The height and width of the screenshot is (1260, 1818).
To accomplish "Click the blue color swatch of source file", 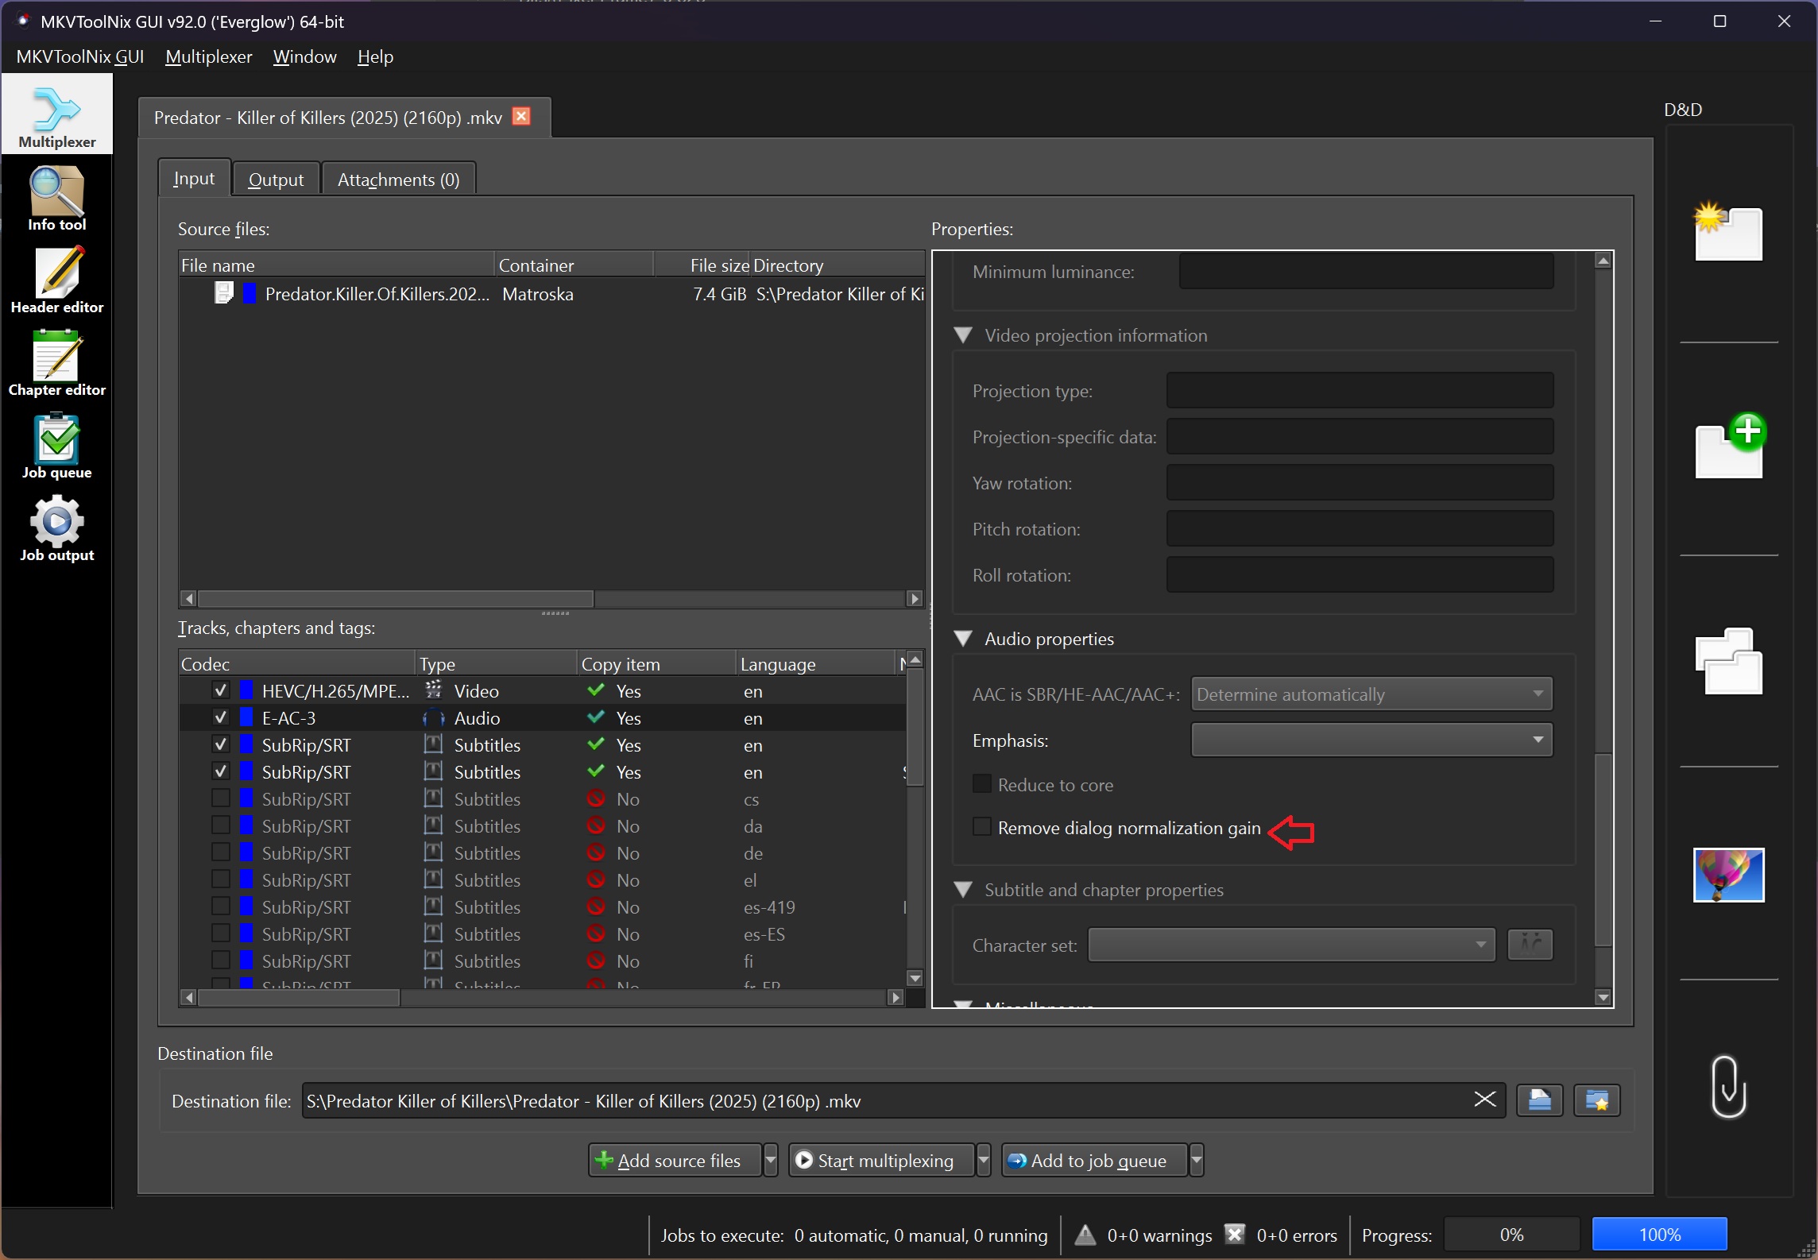I will tap(249, 293).
